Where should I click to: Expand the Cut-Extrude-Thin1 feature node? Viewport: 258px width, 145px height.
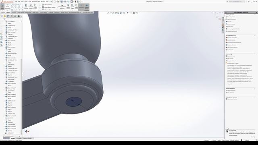pos(4,30)
